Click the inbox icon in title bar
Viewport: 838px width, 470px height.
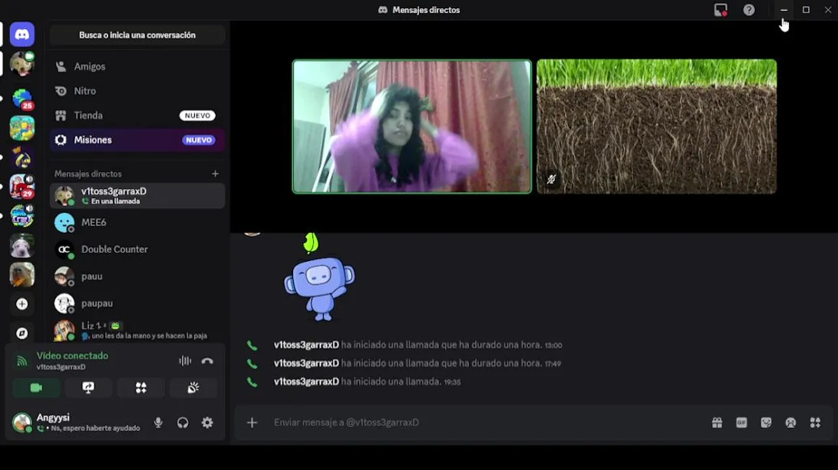pyautogui.click(x=721, y=10)
